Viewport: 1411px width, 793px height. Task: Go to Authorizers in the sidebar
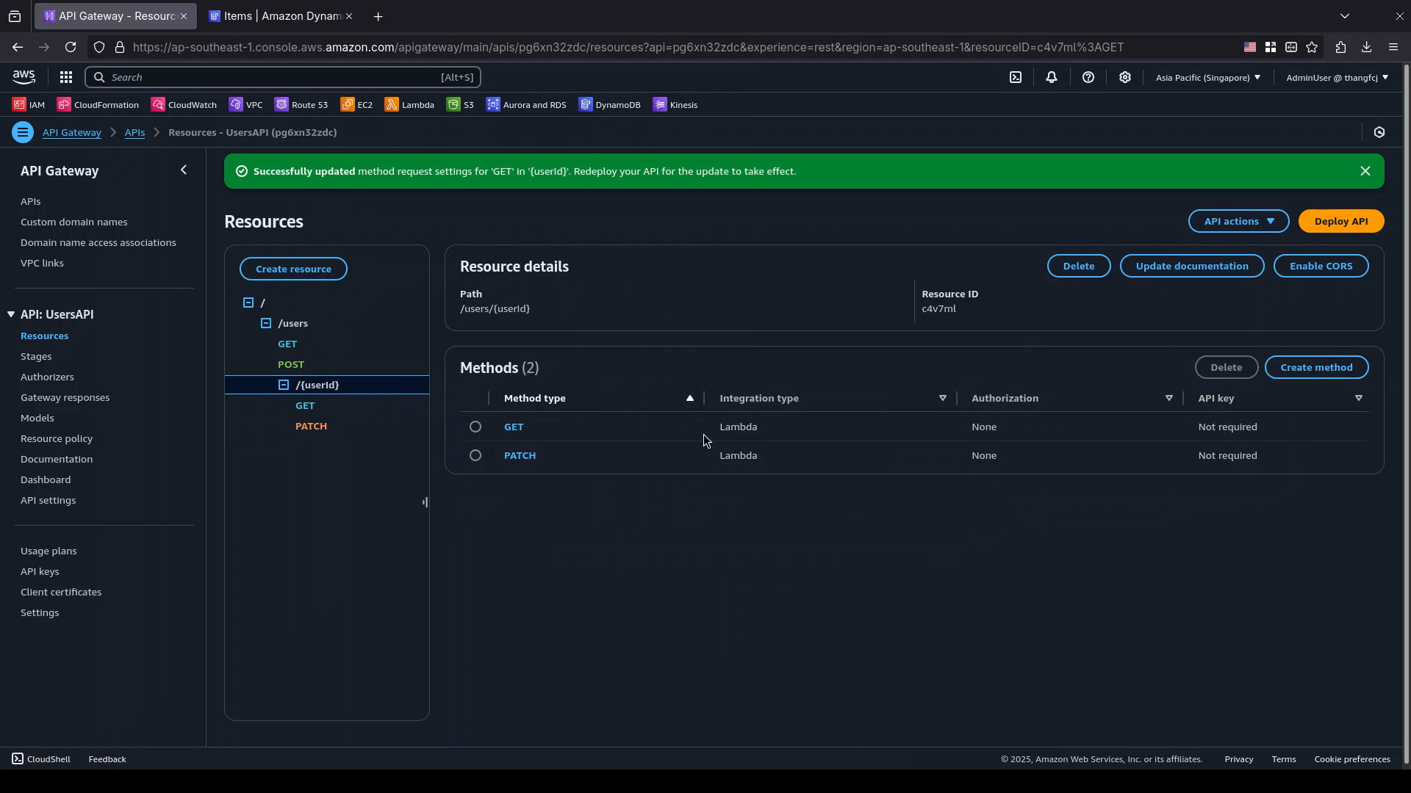47,377
